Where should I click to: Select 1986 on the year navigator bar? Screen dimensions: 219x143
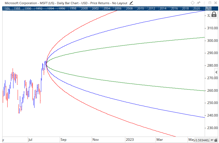click(6, 8)
